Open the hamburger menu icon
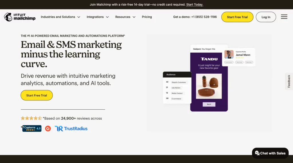This screenshot has height=163, width=293. pos(284,17)
